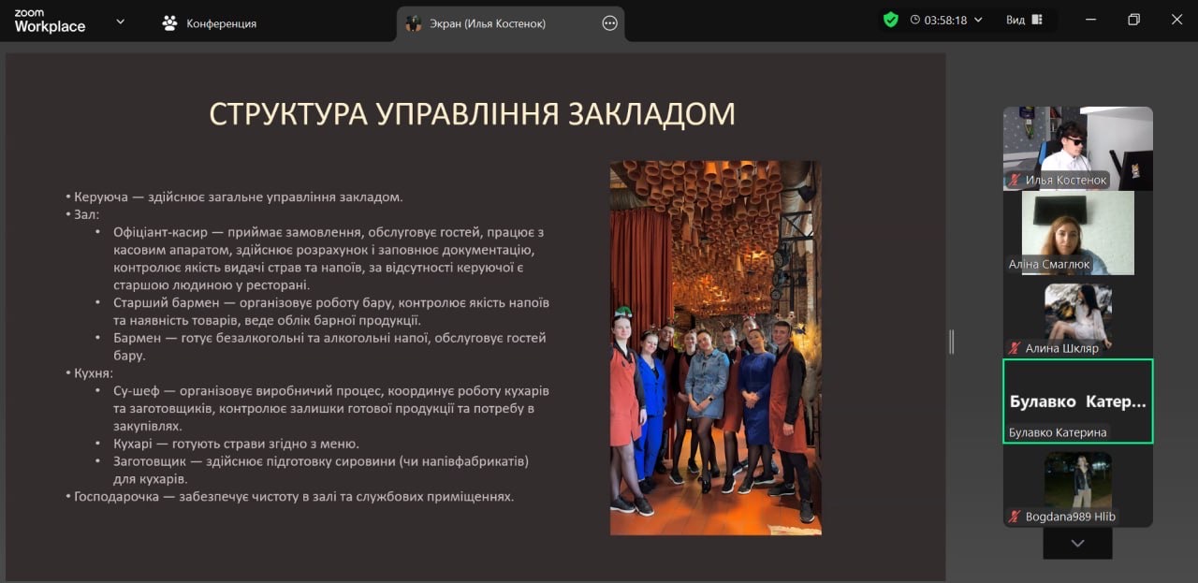The width and height of the screenshot is (1198, 583).
Task: Click the muted mic icon beside Илья Костенок
Action: click(1015, 180)
